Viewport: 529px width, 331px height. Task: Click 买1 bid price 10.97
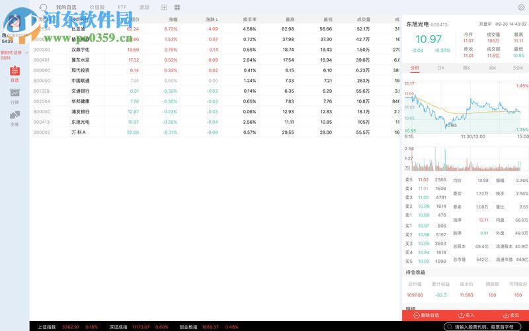424,226
